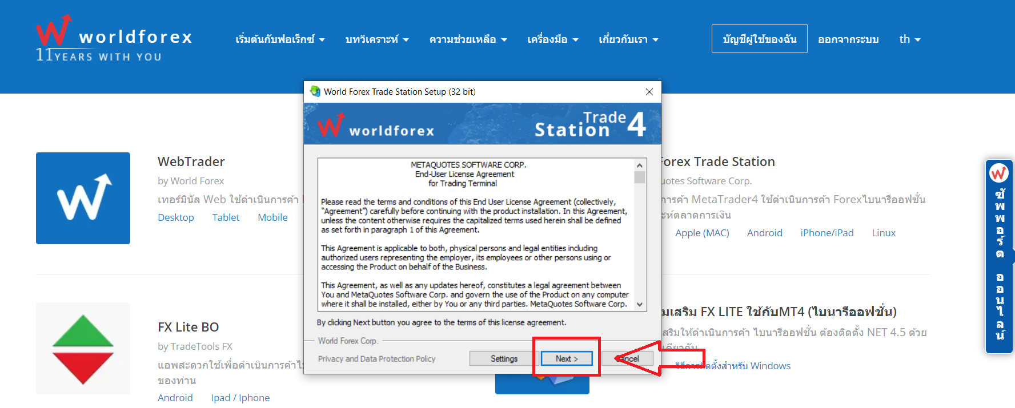Click the Forex Trade Station heading
The image size is (1015, 408).
[719, 161]
